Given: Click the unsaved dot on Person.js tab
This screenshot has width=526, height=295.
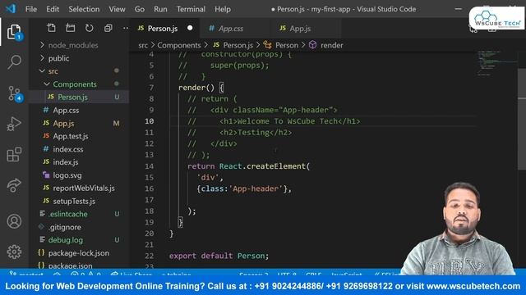Looking at the screenshot, I should click(x=190, y=28).
